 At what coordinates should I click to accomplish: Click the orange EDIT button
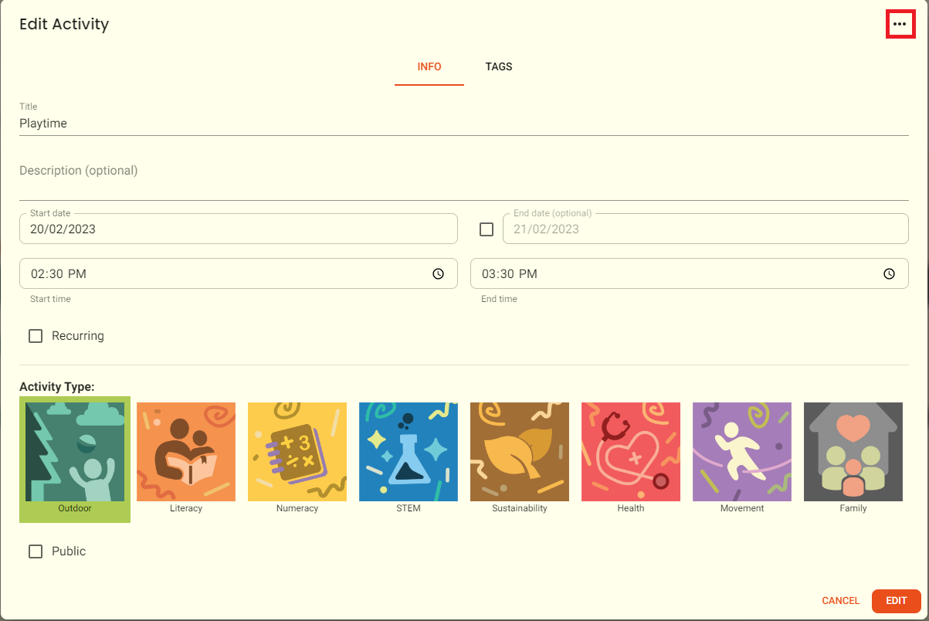(x=897, y=601)
